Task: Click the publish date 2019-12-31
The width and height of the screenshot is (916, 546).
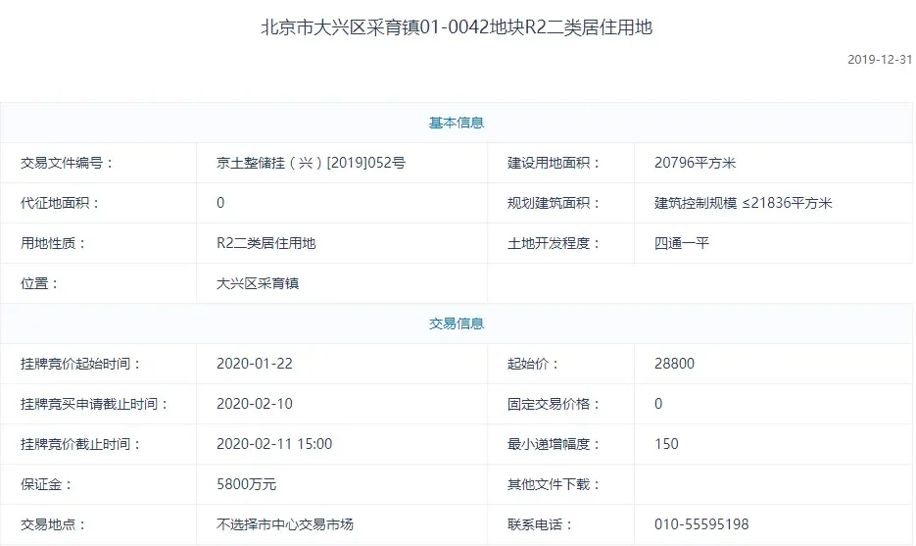Action: (x=879, y=59)
